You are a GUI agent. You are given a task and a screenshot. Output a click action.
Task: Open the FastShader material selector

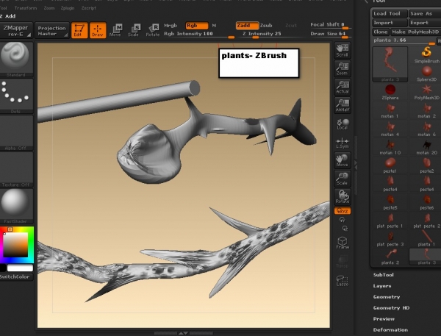(x=16, y=206)
